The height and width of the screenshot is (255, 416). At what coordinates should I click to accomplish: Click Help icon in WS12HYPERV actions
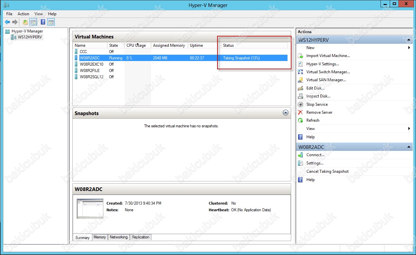tap(300, 137)
